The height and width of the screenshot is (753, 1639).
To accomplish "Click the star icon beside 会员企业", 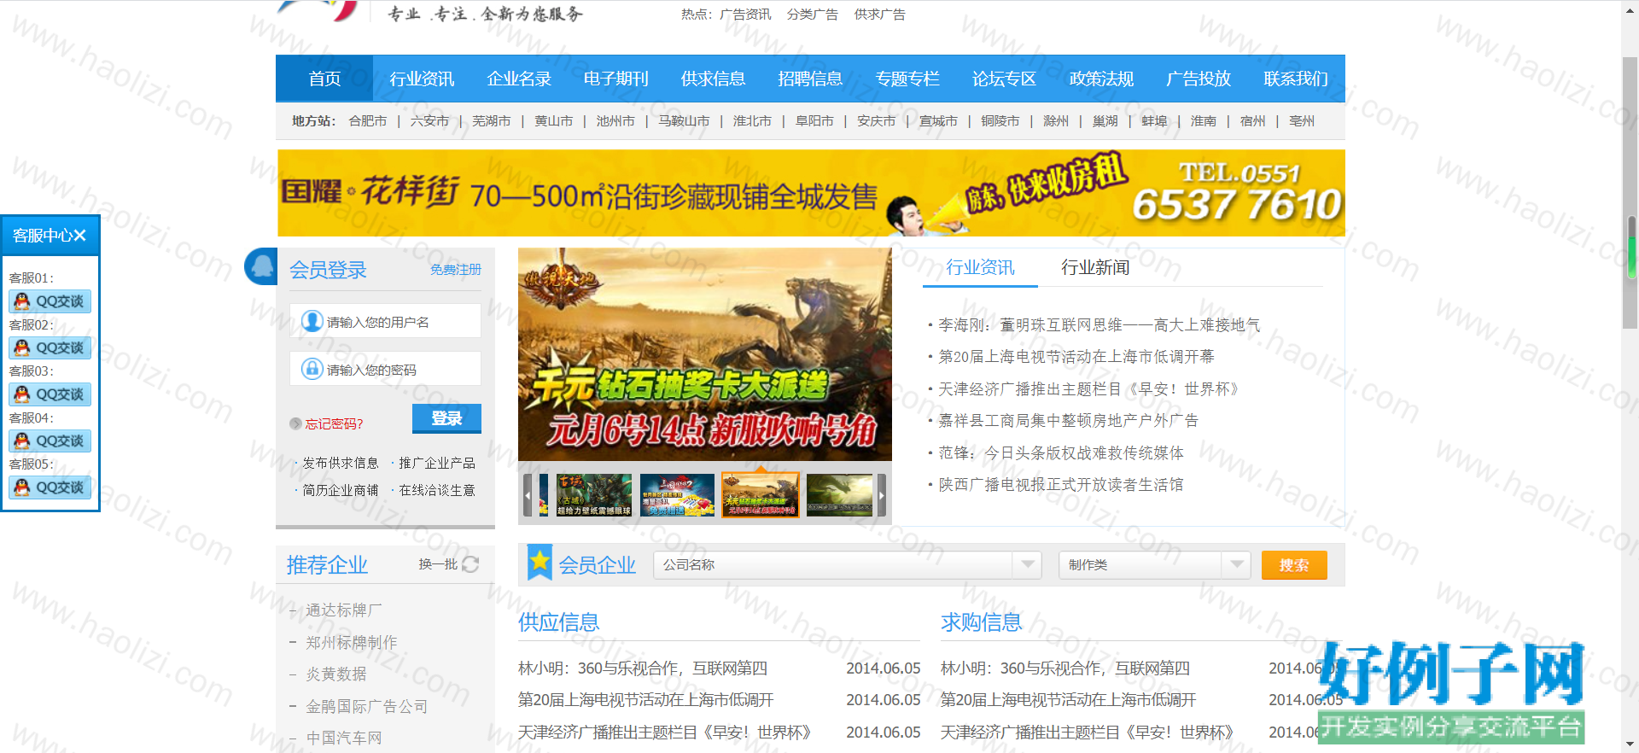I will (540, 563).
